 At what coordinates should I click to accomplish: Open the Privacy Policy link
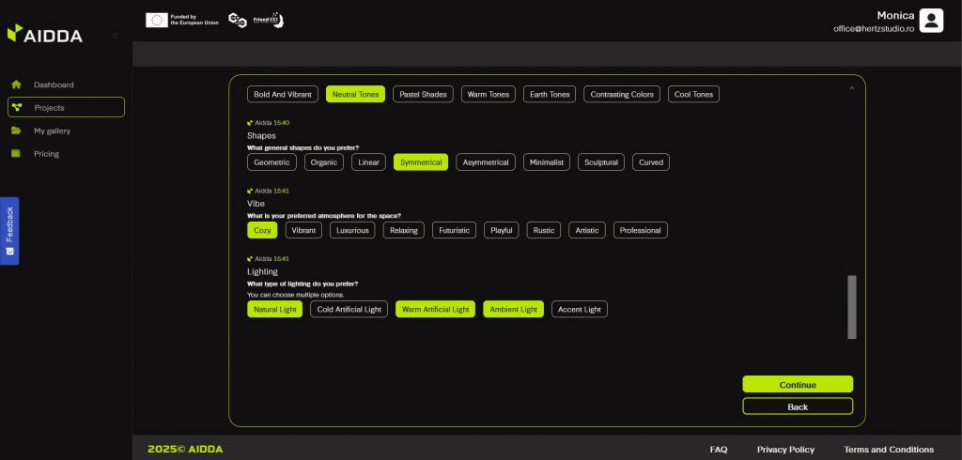[785, 450]
